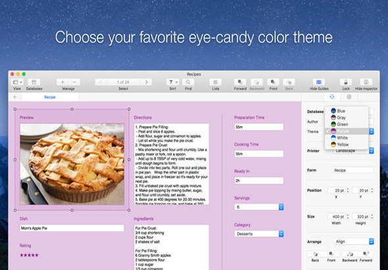Open the Arrange Align dropdown
388x270 pixels.
click(354, 242)
